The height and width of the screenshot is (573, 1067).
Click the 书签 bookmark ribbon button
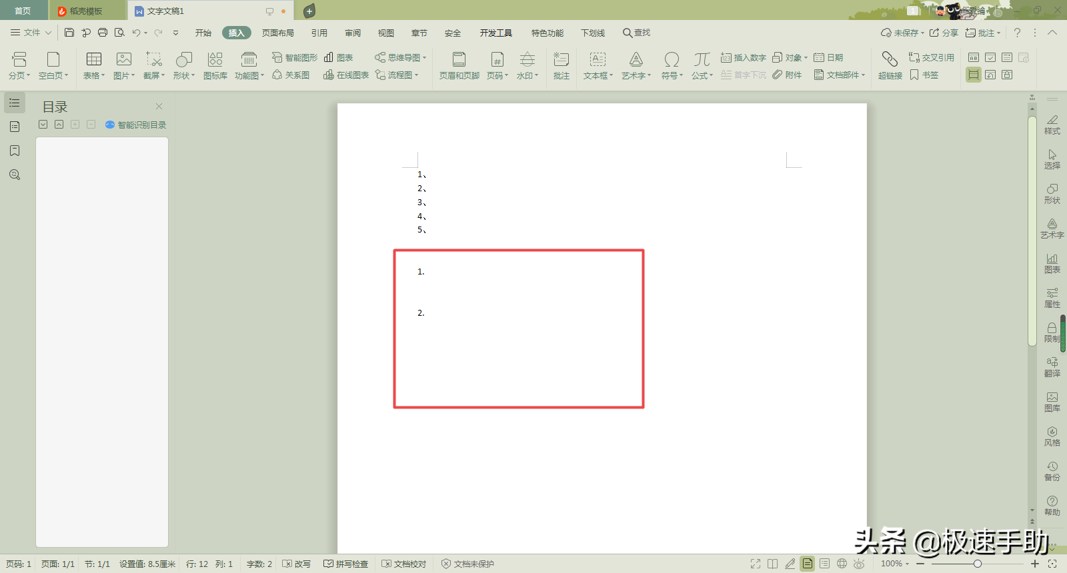924,75
